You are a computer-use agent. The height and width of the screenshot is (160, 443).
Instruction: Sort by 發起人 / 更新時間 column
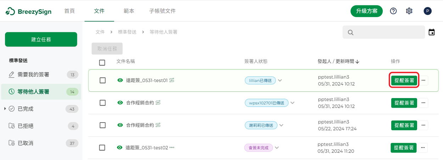[x=338, y=61]
